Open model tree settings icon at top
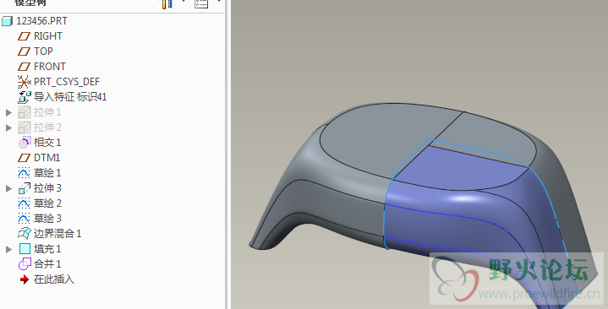 pyautogui.click(x=201, y=3)
